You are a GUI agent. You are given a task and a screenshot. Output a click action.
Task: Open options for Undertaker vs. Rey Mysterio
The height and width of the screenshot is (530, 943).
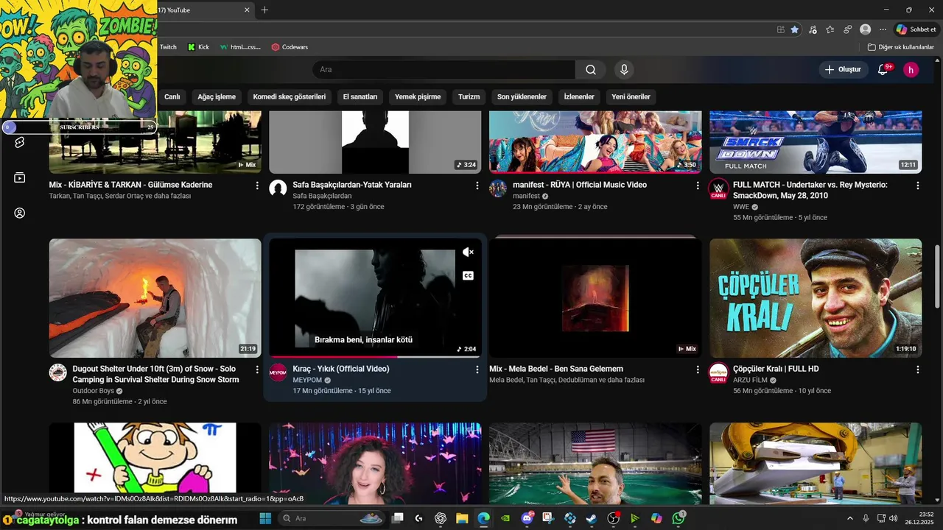(918, 185)
